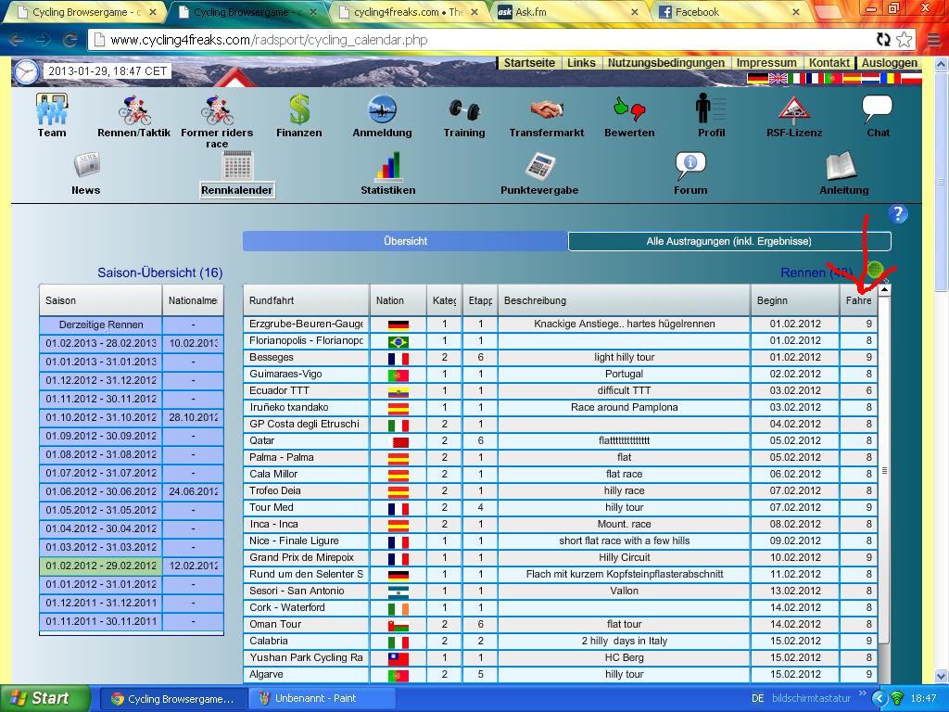Open the Team section icon
The width and height of the screenshot is (949, 712).
pyautogui.click(x=52, y=110)
